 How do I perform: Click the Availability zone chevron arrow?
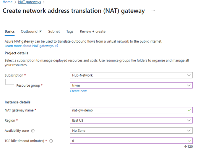click(x=189, y=131)
